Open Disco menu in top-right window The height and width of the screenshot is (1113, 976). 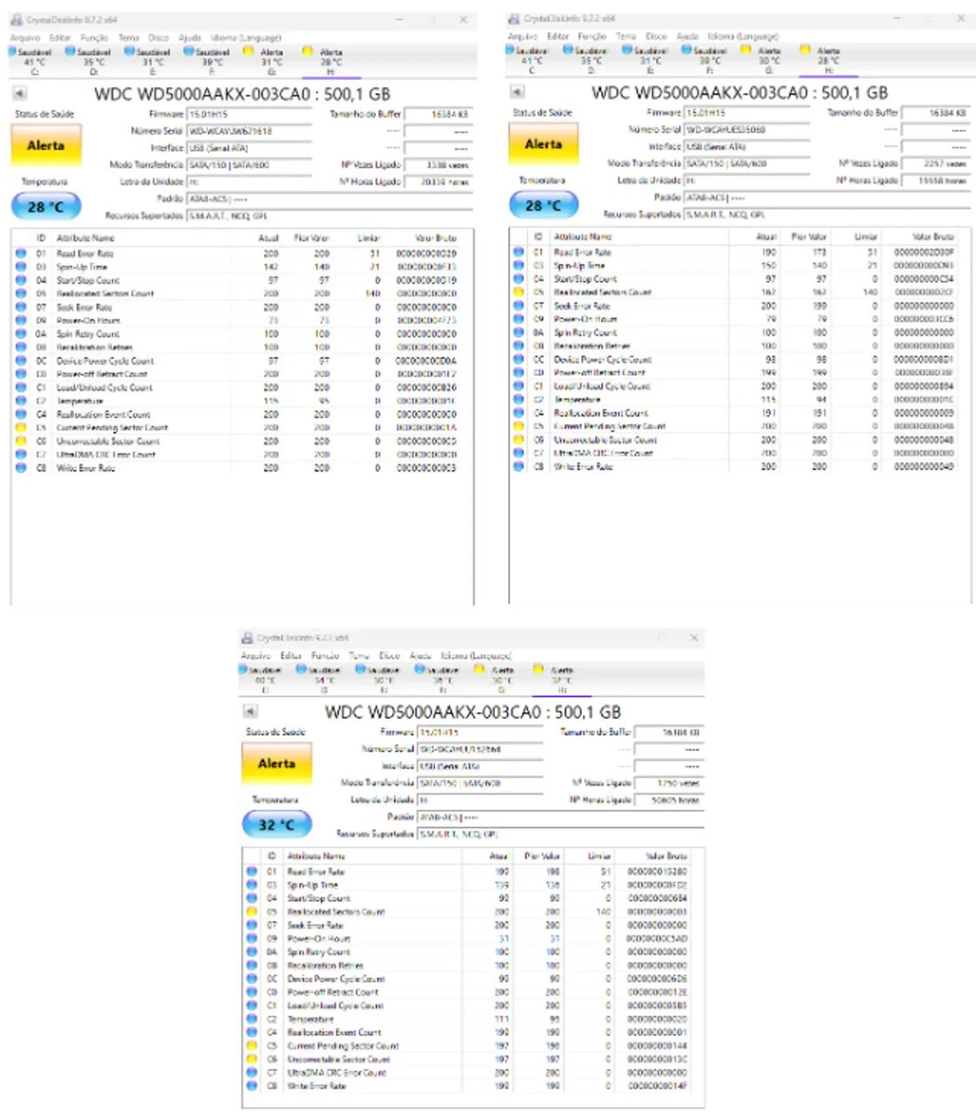pyautogui.click(x=656, y=37)
